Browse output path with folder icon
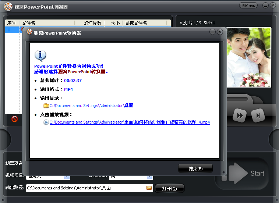The image size is (279, 203). point(149,188)
